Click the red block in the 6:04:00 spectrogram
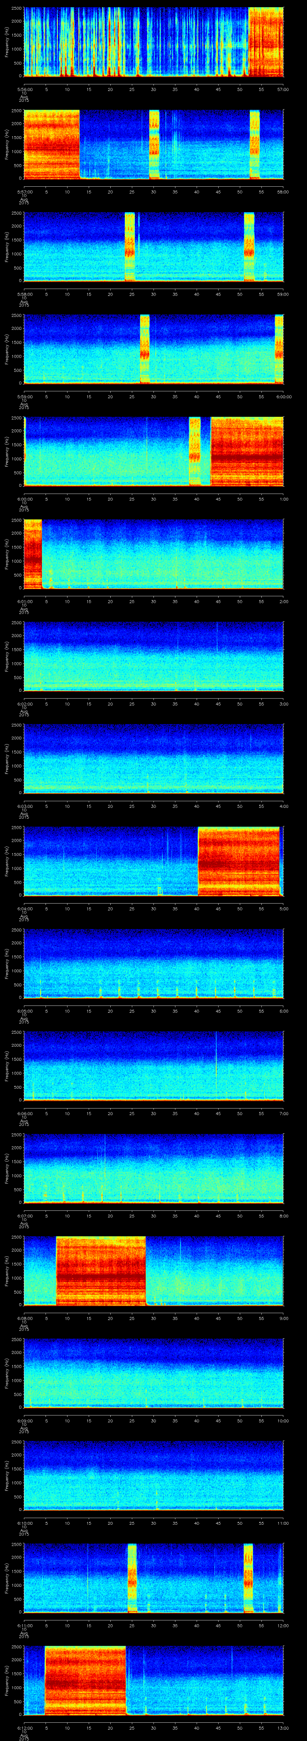307x1741 pixels. tap(237, 860)
